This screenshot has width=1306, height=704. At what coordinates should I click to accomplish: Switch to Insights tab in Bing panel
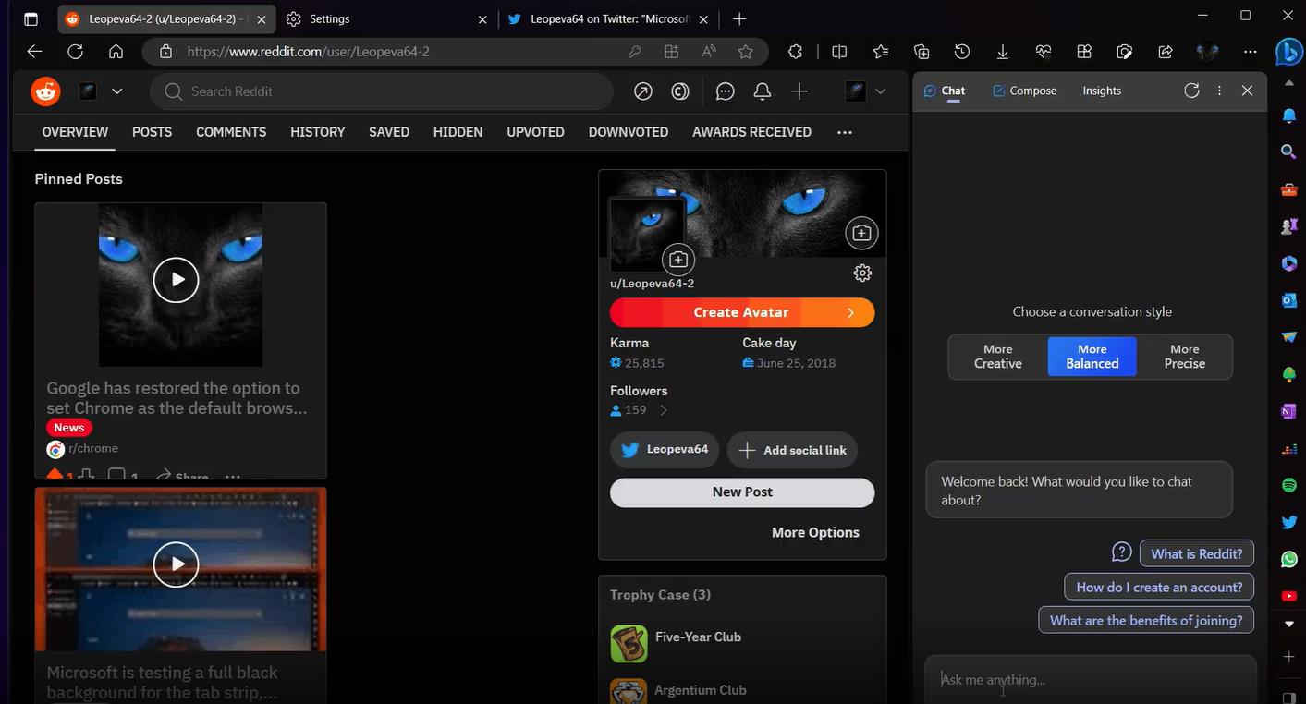coord(1102,91)
